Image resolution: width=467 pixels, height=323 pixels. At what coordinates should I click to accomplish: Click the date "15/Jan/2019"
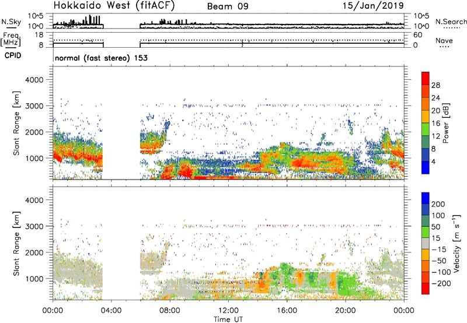(x=373, y=6)
